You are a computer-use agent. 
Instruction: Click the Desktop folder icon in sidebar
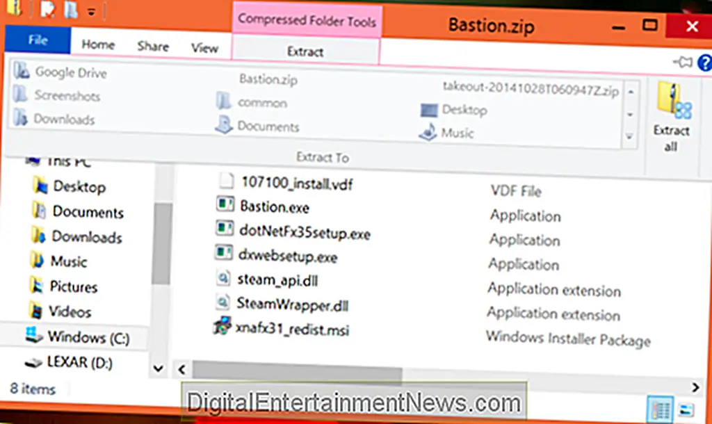pyautogui.click(x=40, y=185)
